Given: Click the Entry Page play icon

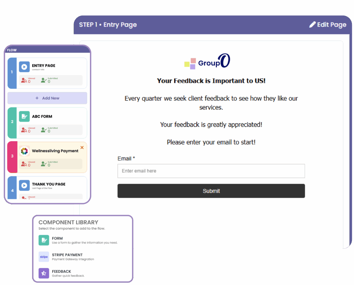Looking at the screenshot, I should click(24, 67).
